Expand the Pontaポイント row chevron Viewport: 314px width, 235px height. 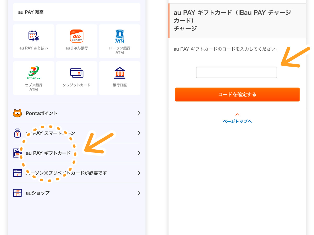(139, 113)
